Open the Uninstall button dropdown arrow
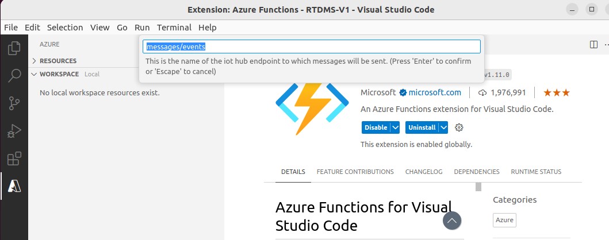The width and height of the screenshot is (609, 240). 443,127
